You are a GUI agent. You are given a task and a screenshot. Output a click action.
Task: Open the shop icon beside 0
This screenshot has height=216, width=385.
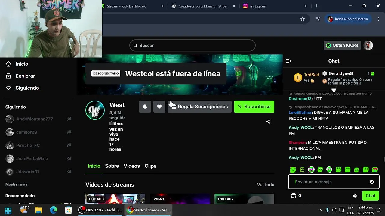tap(294, 196)
